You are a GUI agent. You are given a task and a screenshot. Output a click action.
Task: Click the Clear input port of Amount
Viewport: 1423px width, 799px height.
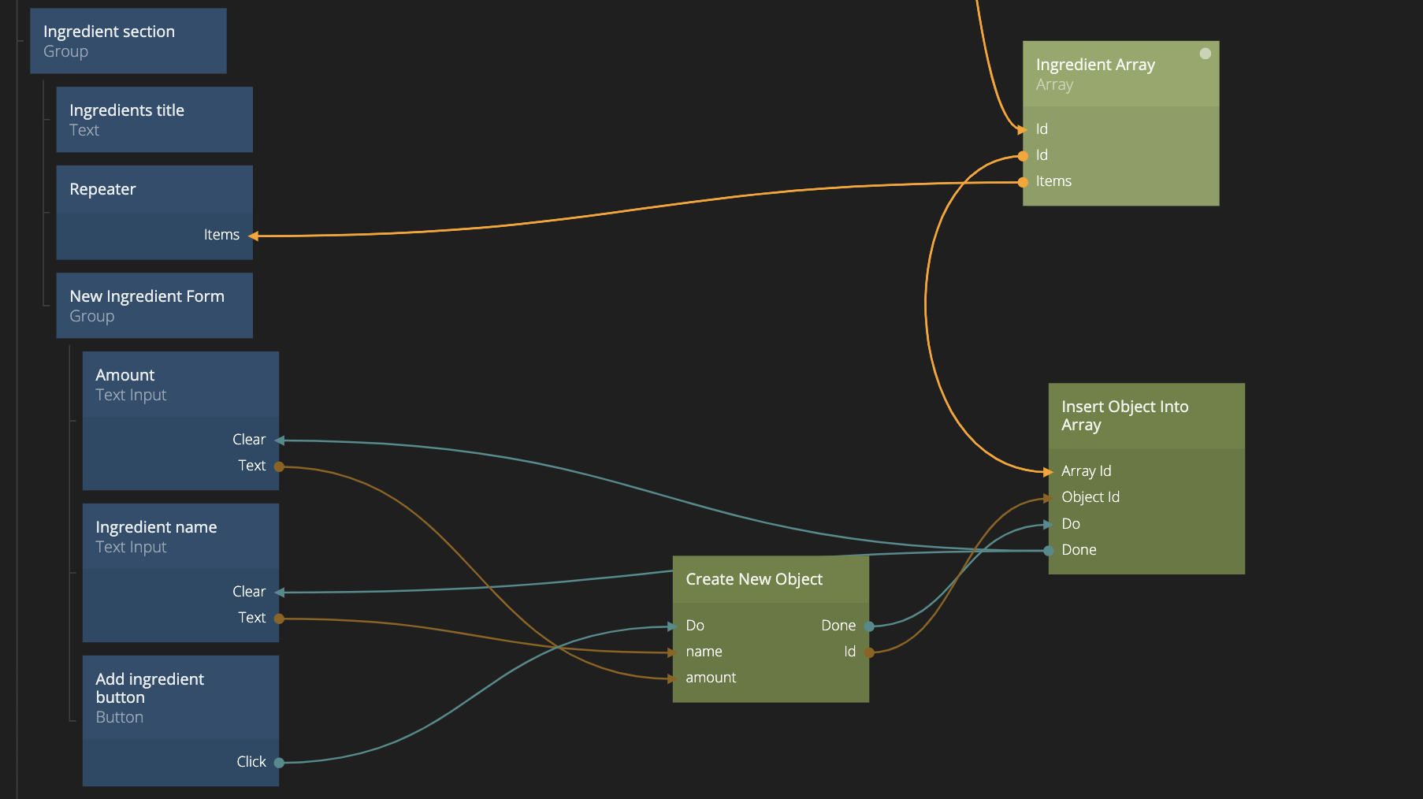click(x=279, y=440)
